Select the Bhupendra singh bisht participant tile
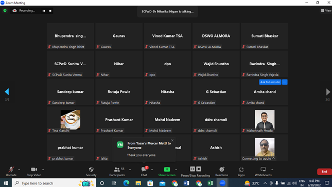 pyautogui.click(x=71, y=36)
